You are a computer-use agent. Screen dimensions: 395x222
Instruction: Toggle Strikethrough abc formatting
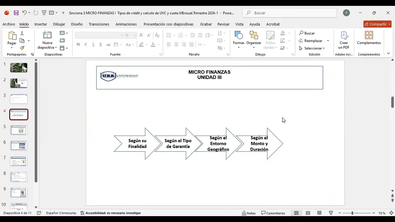click(108, 45)
